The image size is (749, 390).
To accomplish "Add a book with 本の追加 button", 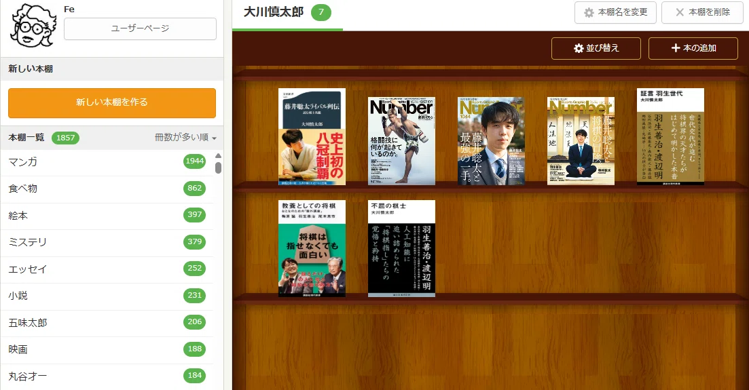I will 693,48.
